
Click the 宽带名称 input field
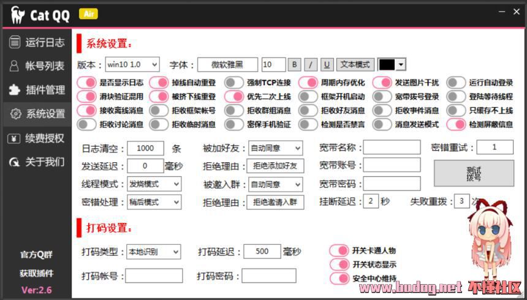[392, 147]
